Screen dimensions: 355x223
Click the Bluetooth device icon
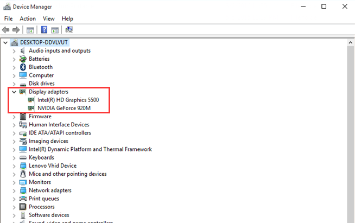point(23,67)
